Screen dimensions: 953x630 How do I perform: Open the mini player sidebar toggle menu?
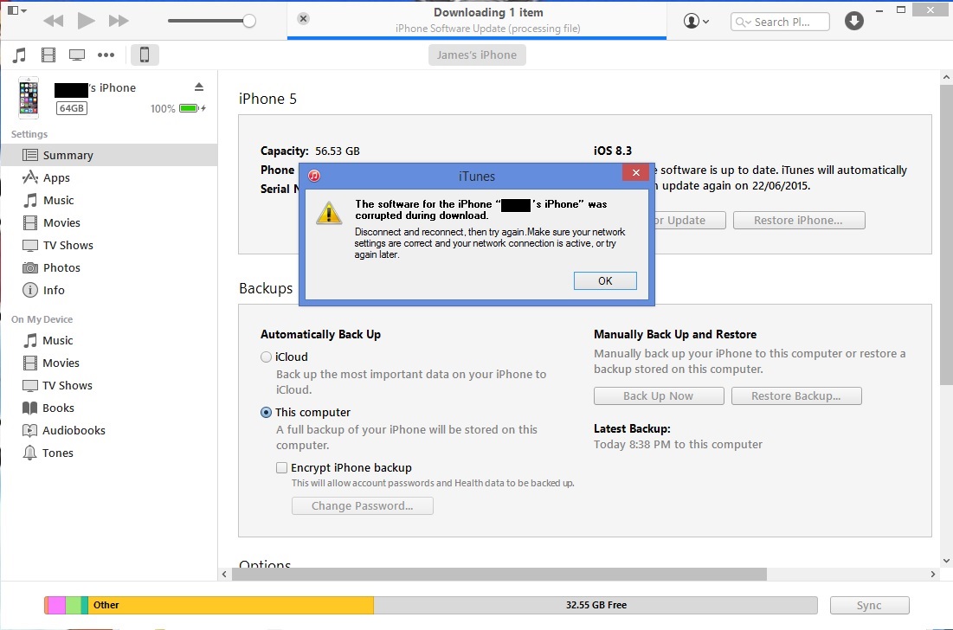pyautogui.click(x=16, y=10)
